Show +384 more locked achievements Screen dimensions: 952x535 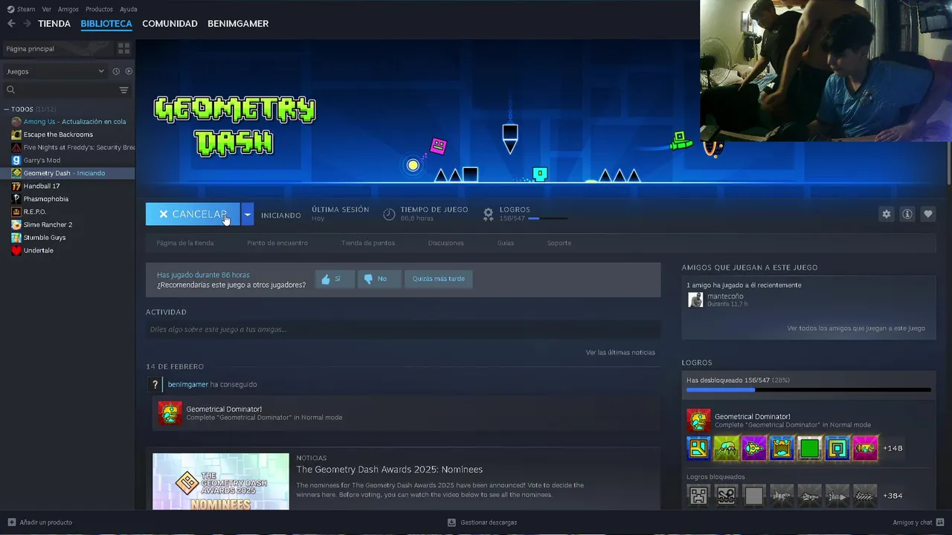892,496
